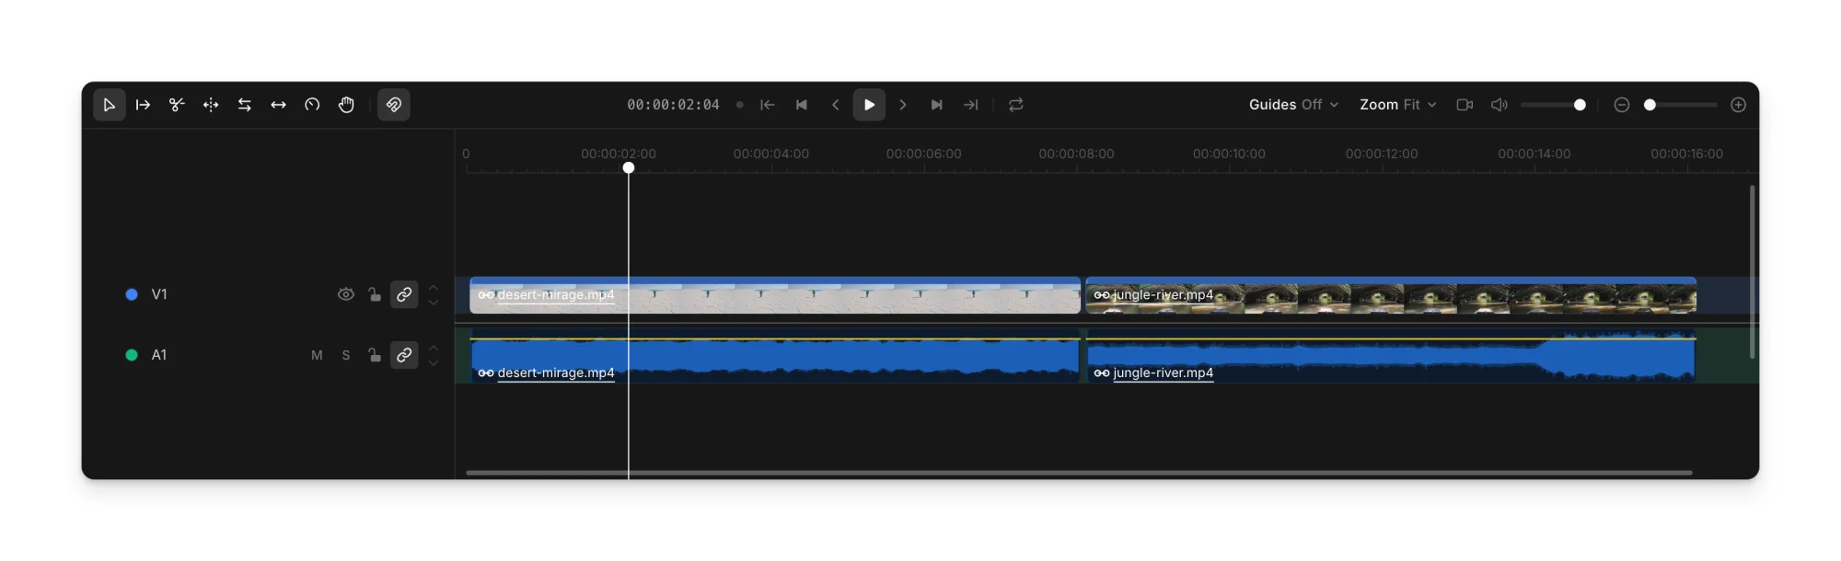This screenshot has width=1841, height=561.
Task: Jump to the out point
Action: (970, 105)
